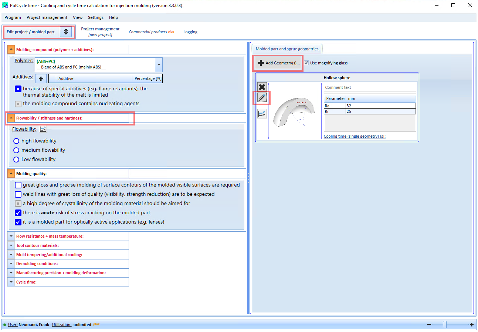Select high flowability option
Screen dimensions: 478x332
16,141
